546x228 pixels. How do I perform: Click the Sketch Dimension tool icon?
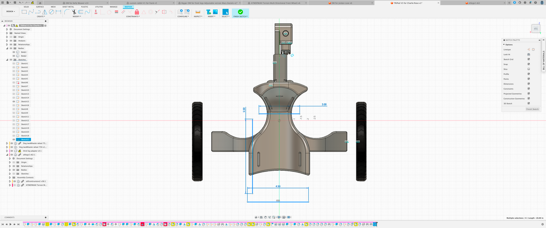(58, 12)
